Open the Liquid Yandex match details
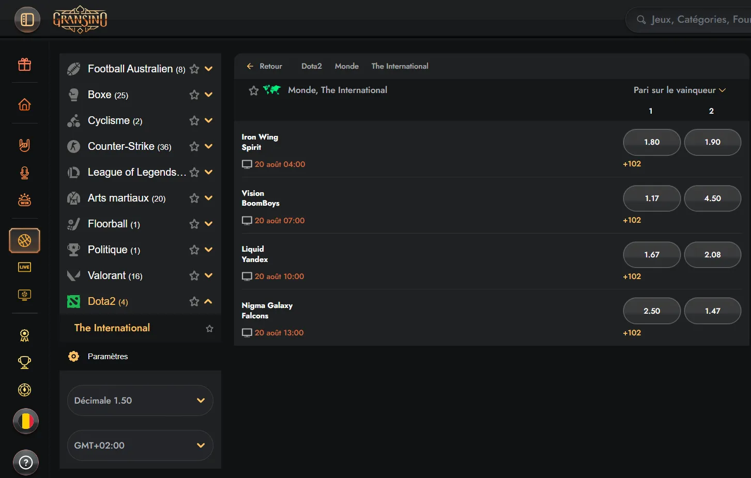 [x=255, y=254]
